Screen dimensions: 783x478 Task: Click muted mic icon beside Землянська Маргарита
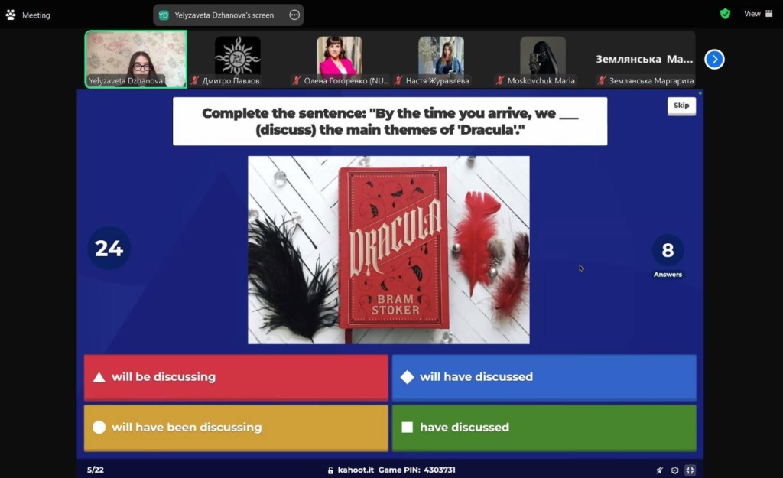602,80
